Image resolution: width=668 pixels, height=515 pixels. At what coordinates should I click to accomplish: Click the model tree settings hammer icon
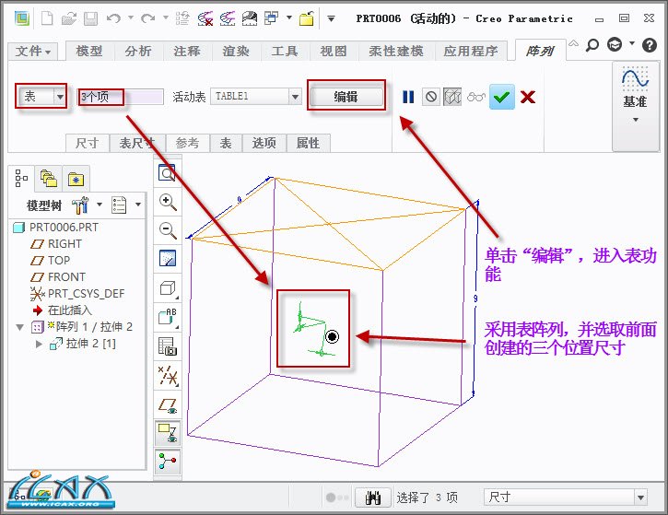tap(80, 205)
